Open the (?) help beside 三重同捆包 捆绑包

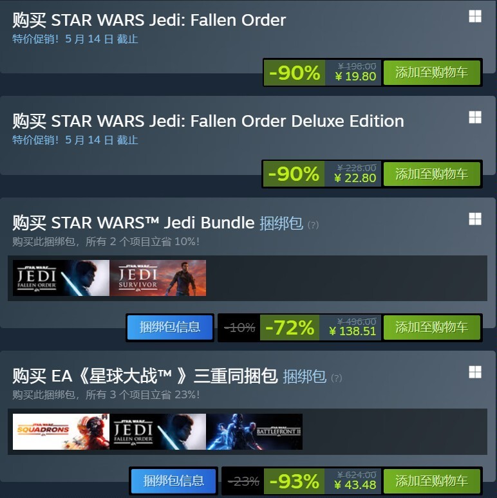pos(337,378)
